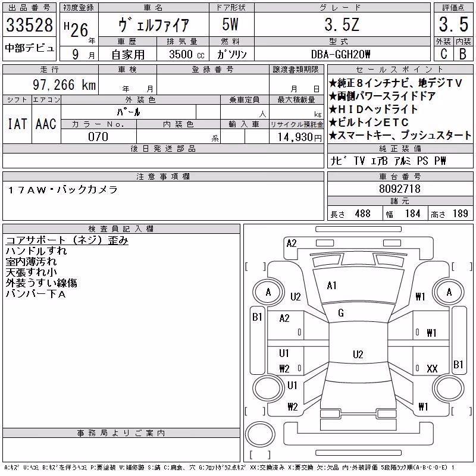Screen dimensions: 476x476
Task: Click PW in genuine equipment row
Action: [440, 161]
